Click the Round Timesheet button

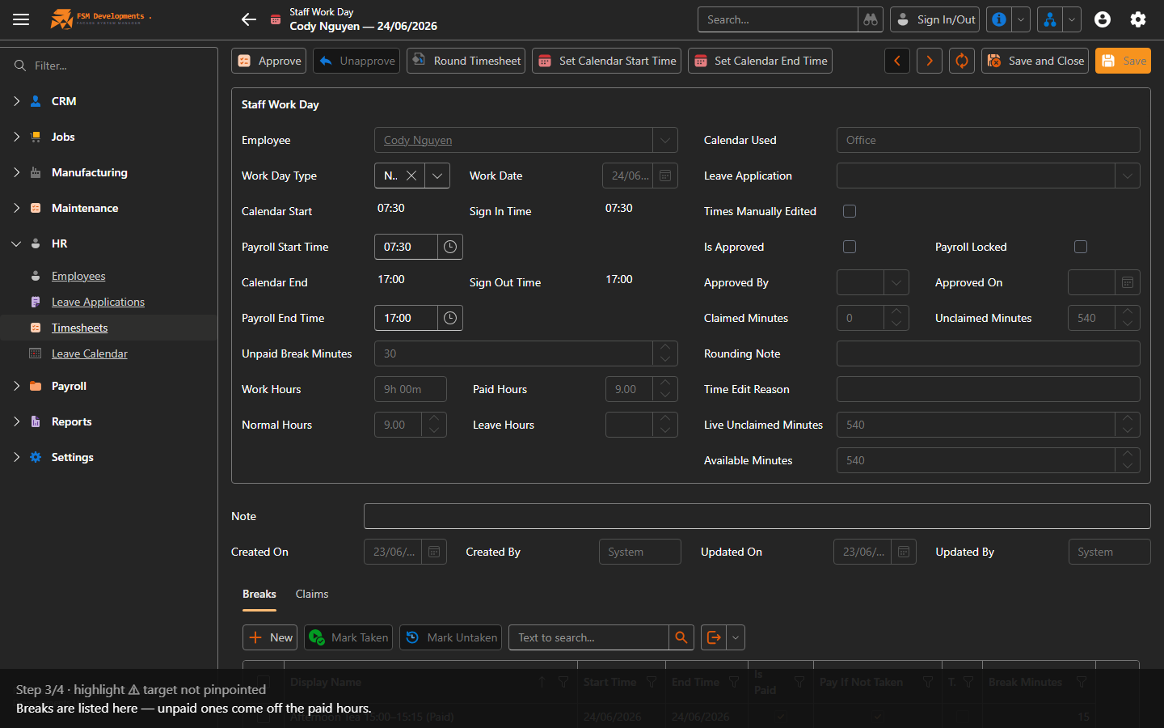[x=466, y=61]
